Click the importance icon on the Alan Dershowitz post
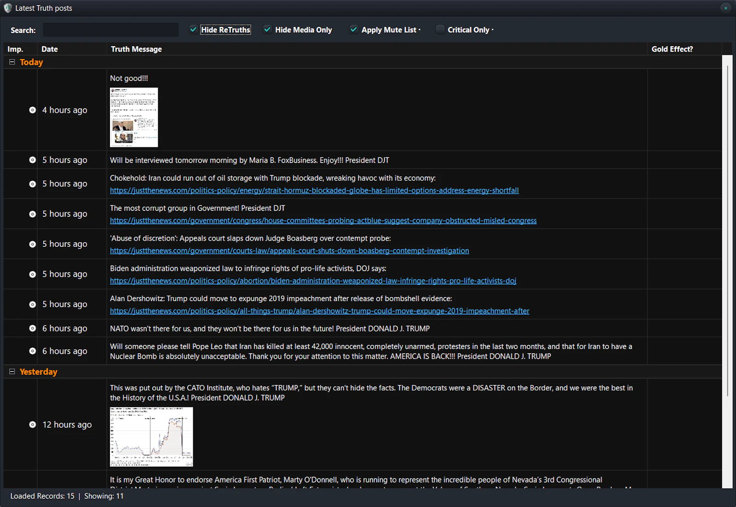736x507 pixels. [32, 304]
